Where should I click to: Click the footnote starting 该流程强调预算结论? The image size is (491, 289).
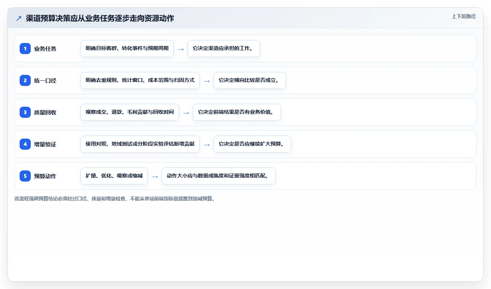click(x=115, y=199)
